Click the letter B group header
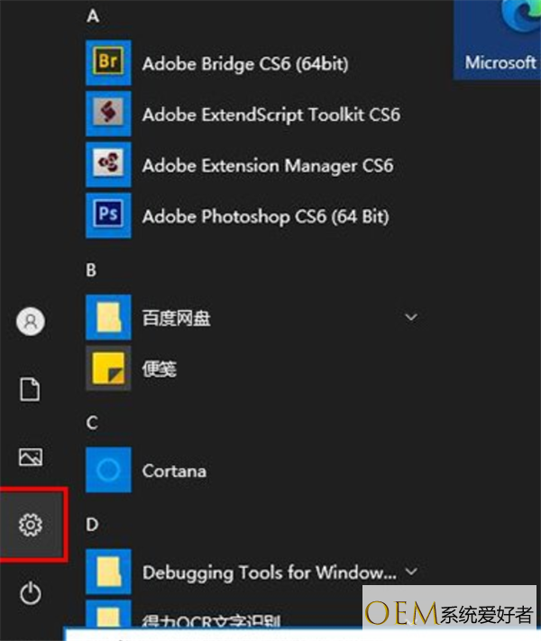541x641 pixels. [x=92, y=270]
